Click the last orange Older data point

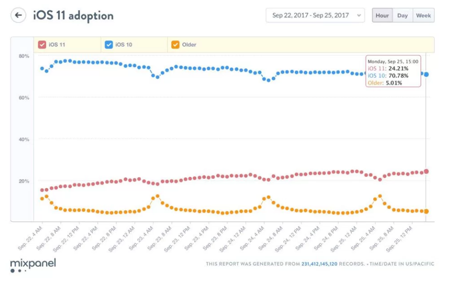click(x=426, y=211)
